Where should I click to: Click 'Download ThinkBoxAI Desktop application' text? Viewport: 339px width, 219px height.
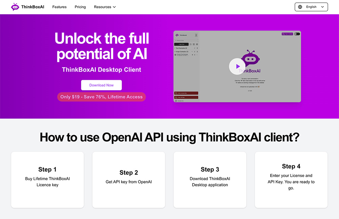210,182
